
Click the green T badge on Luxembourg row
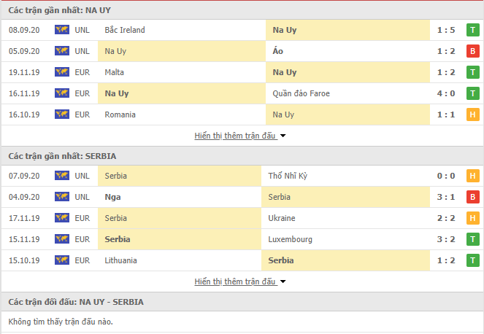tap(472, 239)
